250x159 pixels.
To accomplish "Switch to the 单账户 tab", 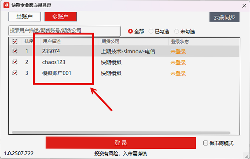I will (x=24, y=16).
